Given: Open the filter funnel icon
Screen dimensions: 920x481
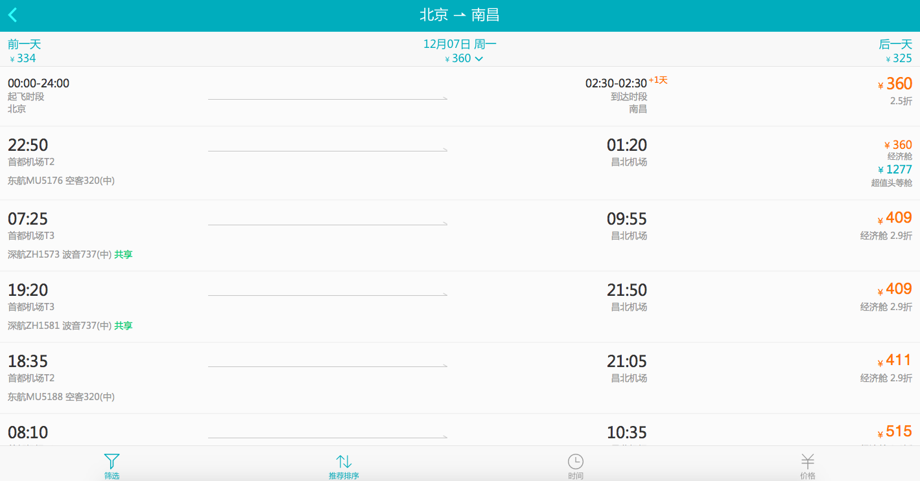Looking at the screenshot, I should tap(112, 462).
